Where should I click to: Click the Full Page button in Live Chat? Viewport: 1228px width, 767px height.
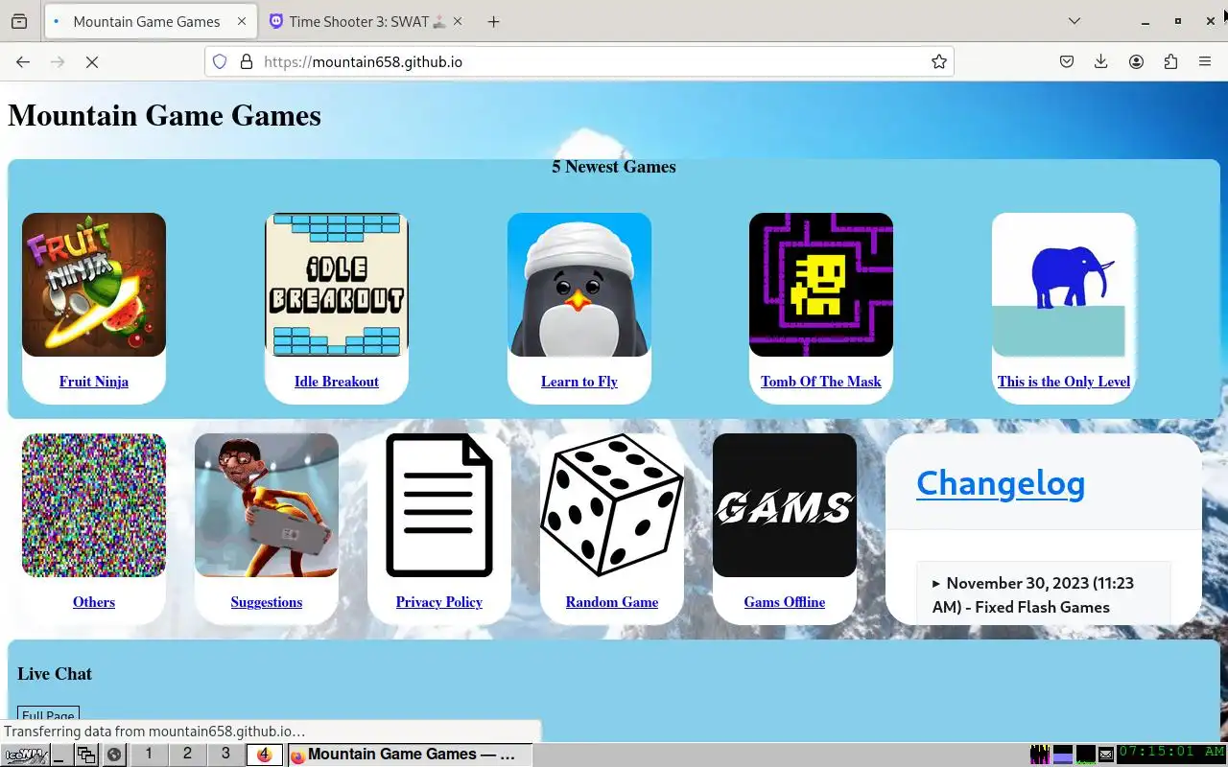(48, 715)
